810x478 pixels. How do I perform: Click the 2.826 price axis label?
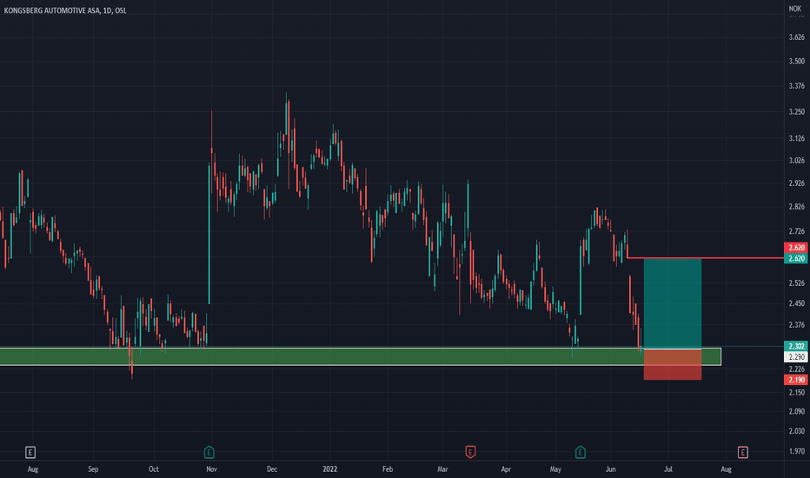click(x=797, y=207)
